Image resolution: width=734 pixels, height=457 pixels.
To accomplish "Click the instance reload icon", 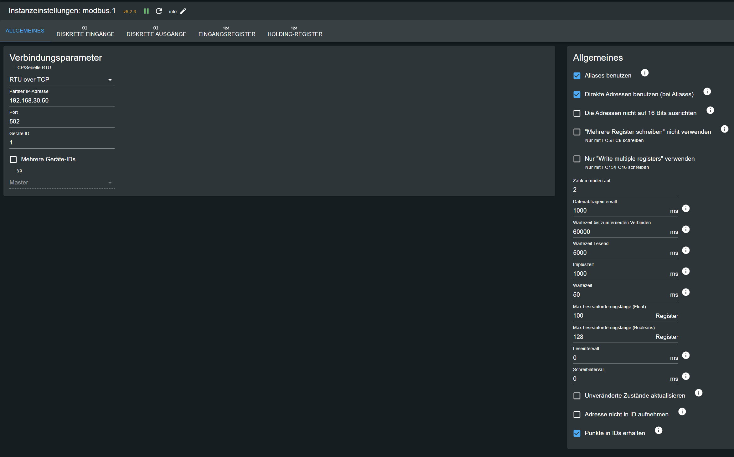I will tap(159, 11).
